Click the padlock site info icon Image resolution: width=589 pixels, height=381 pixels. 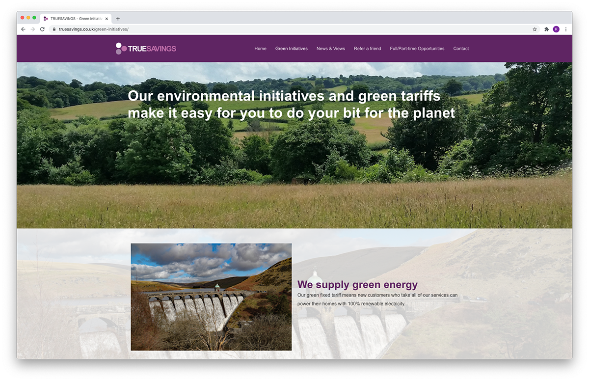point(54,29)
